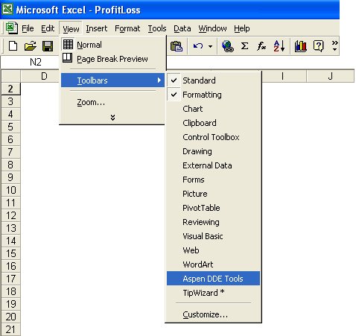The height and width of the screenshot is (336, 356).
Task: Open Customize... toolbars dialog
Action: (x=213, y=314)
